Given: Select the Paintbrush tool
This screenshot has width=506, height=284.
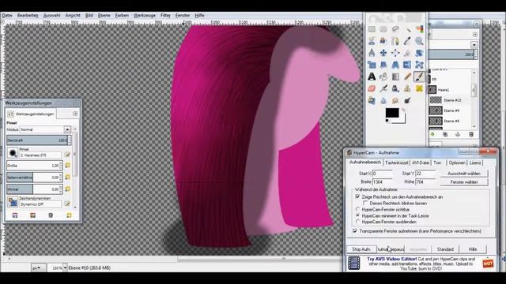Looking at the screenshot, I should click(419, 77).
